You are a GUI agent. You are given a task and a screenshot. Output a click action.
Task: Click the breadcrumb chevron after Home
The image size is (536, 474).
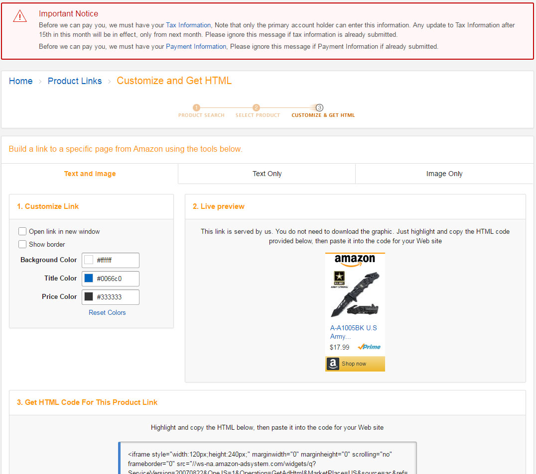pos(40,82)
